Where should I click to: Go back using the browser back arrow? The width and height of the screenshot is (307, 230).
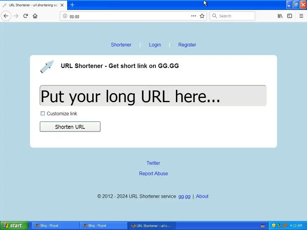6,16
